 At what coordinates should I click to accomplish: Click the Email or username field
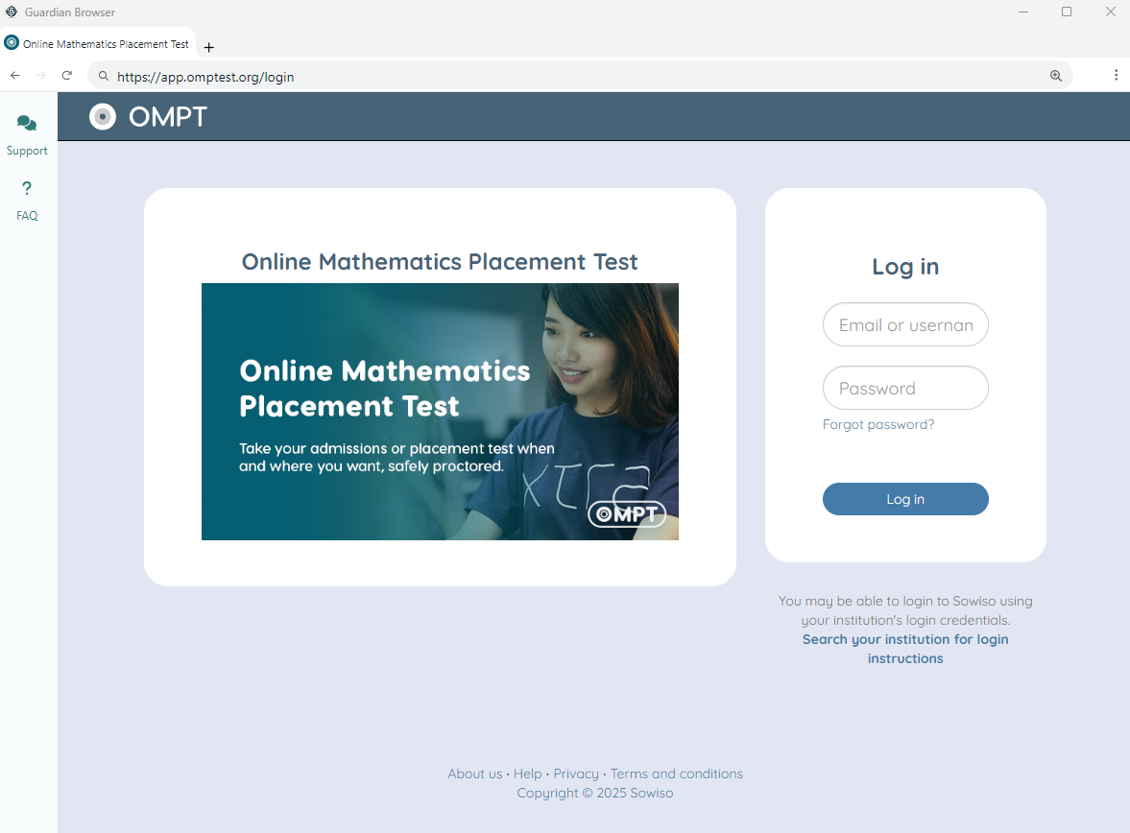point(904,324)
